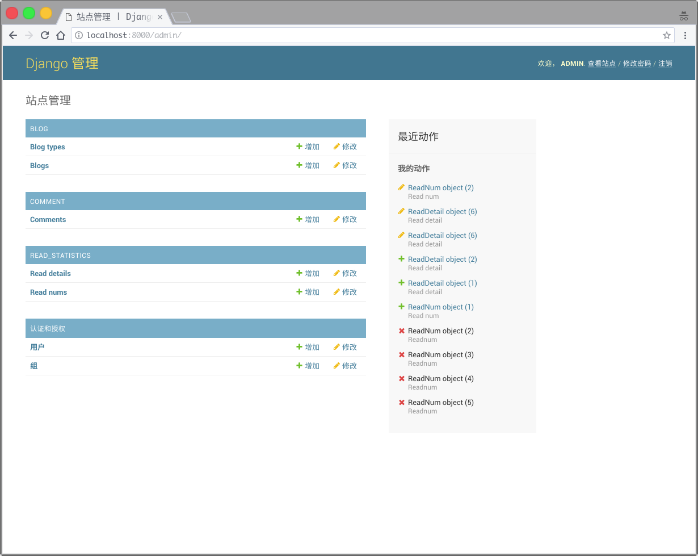Open 修改密码 link in header
Screen dimensions: 698x556
[637, 64]
